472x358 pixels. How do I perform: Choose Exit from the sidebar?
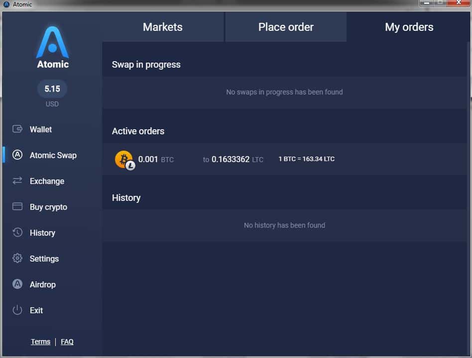36,310
